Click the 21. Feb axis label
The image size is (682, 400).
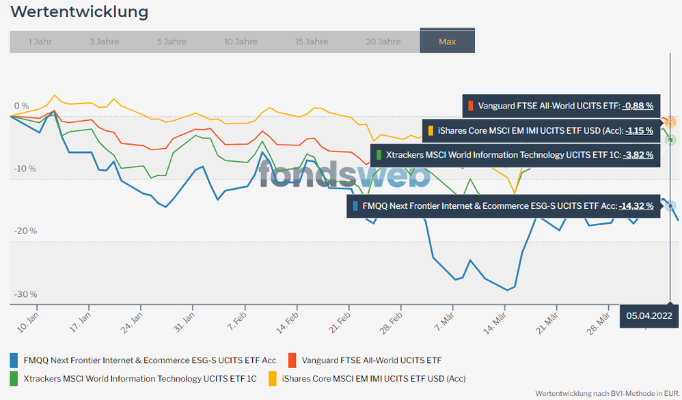pyautogui.click(x=339, y=323)
